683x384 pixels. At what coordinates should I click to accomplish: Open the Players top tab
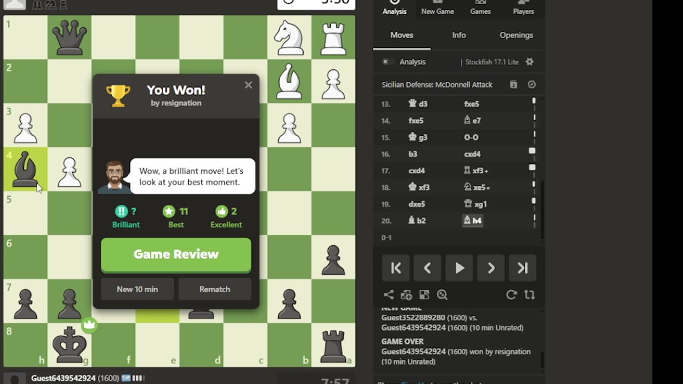pyautogui.click(x=523, y=8)
